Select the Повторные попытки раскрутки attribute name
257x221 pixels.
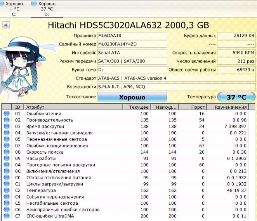(x=61, y=165)
